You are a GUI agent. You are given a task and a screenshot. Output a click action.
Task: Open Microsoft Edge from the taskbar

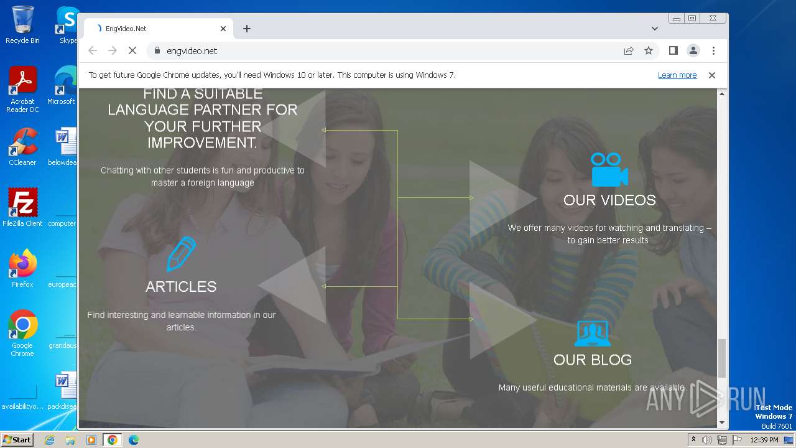tap(133, 440)
